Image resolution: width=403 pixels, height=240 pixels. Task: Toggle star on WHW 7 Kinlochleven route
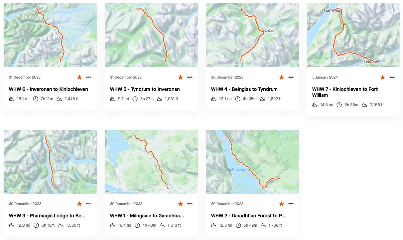(x=383, y=77)
